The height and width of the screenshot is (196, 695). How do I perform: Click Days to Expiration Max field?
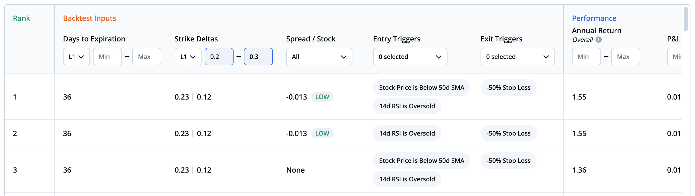(146, 57)
